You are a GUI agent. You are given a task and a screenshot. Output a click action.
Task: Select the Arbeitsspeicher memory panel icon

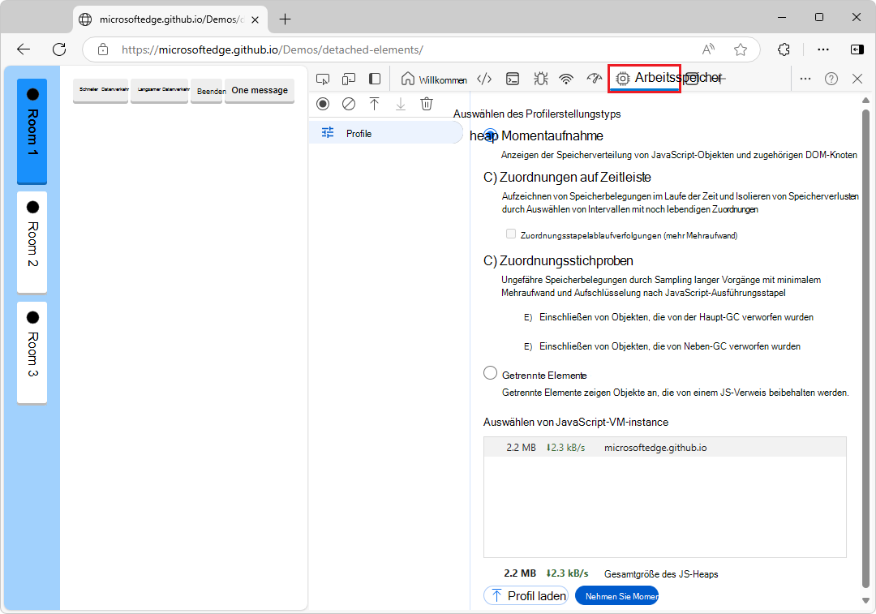coord(623,78)
